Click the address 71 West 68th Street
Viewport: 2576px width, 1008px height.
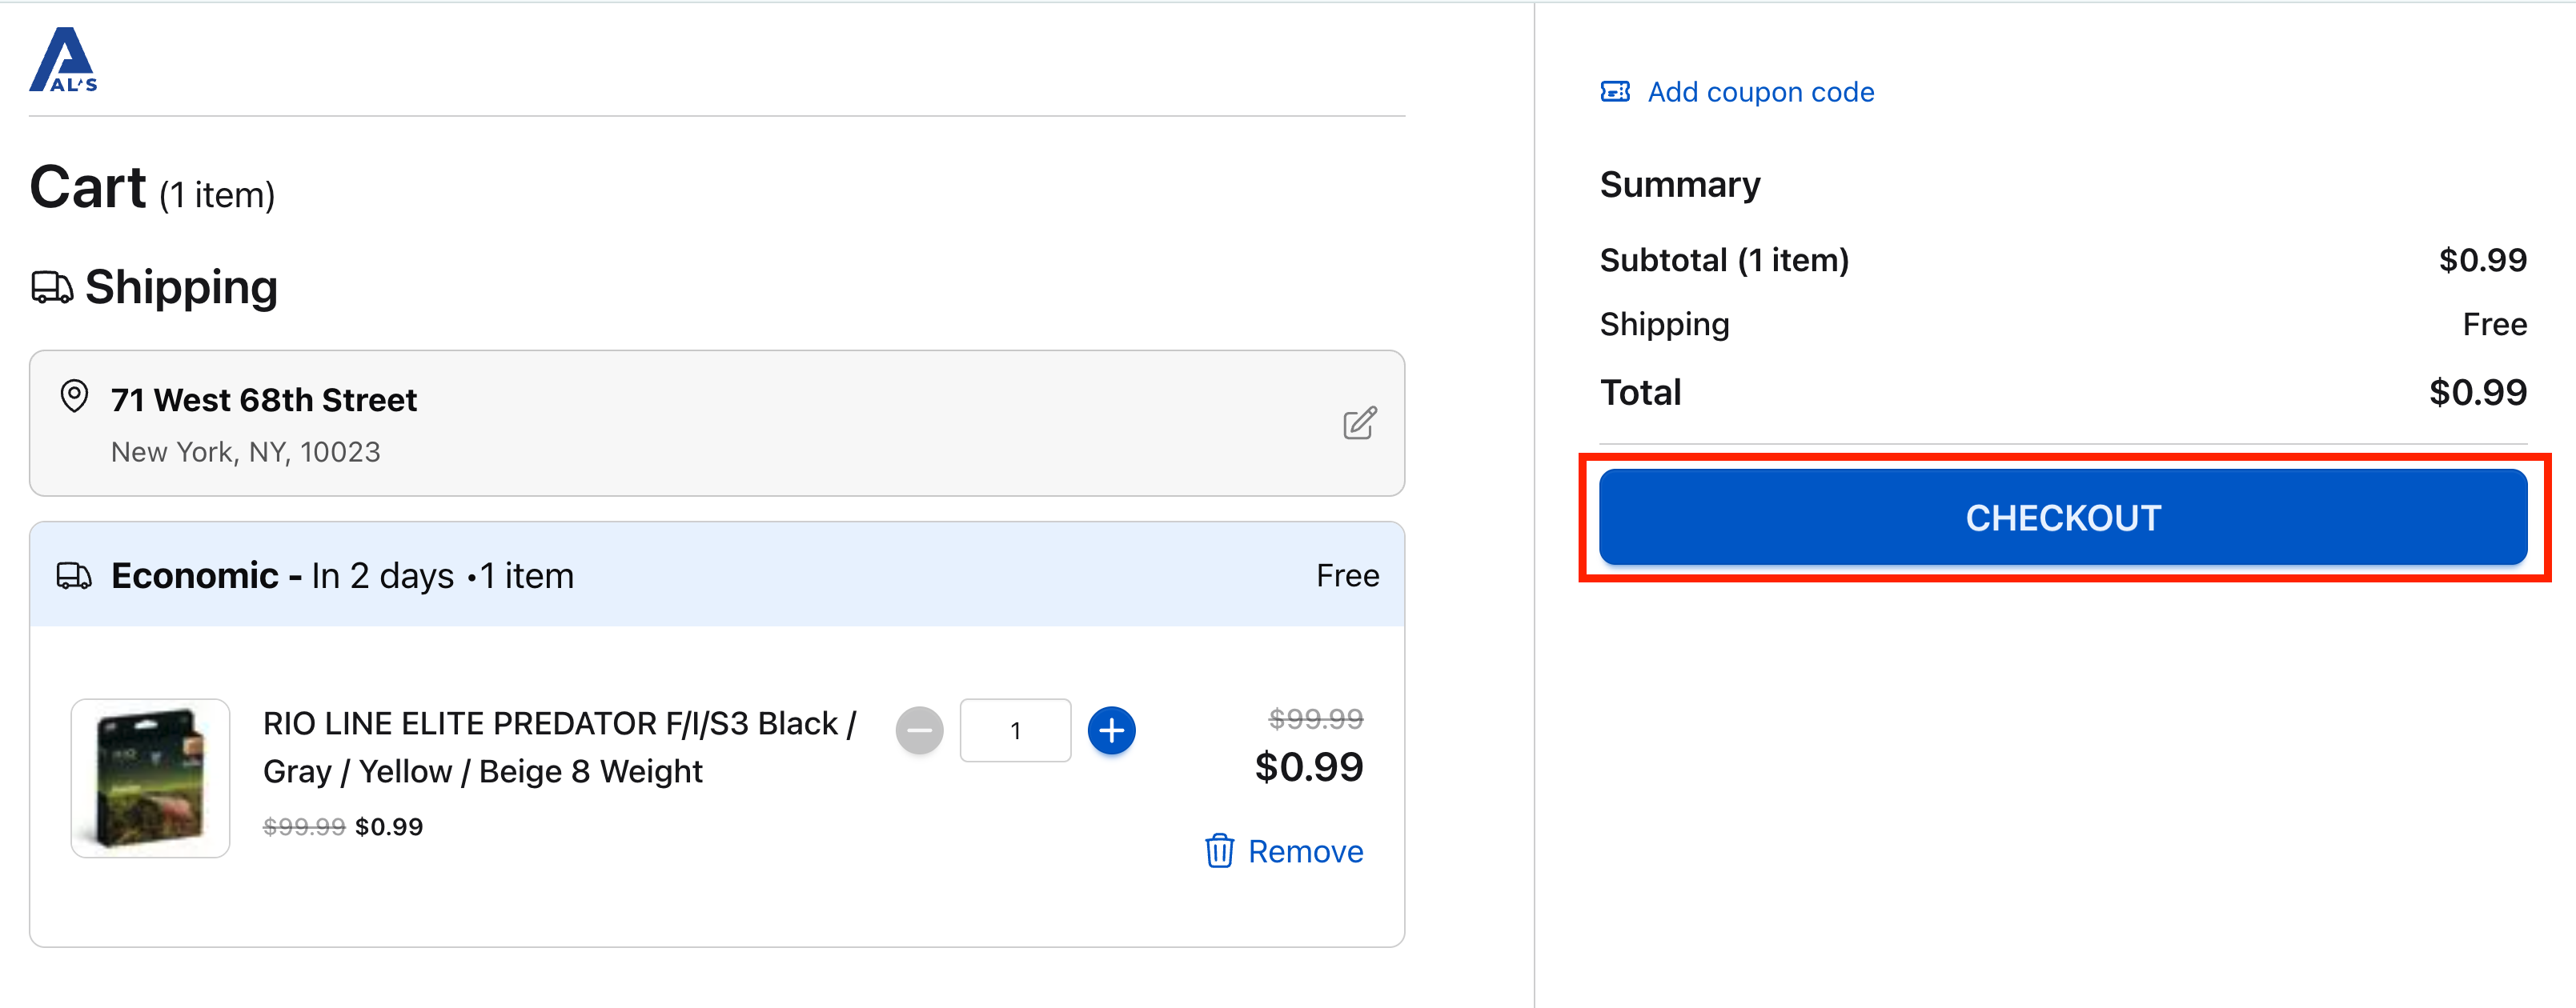point(264,400)
